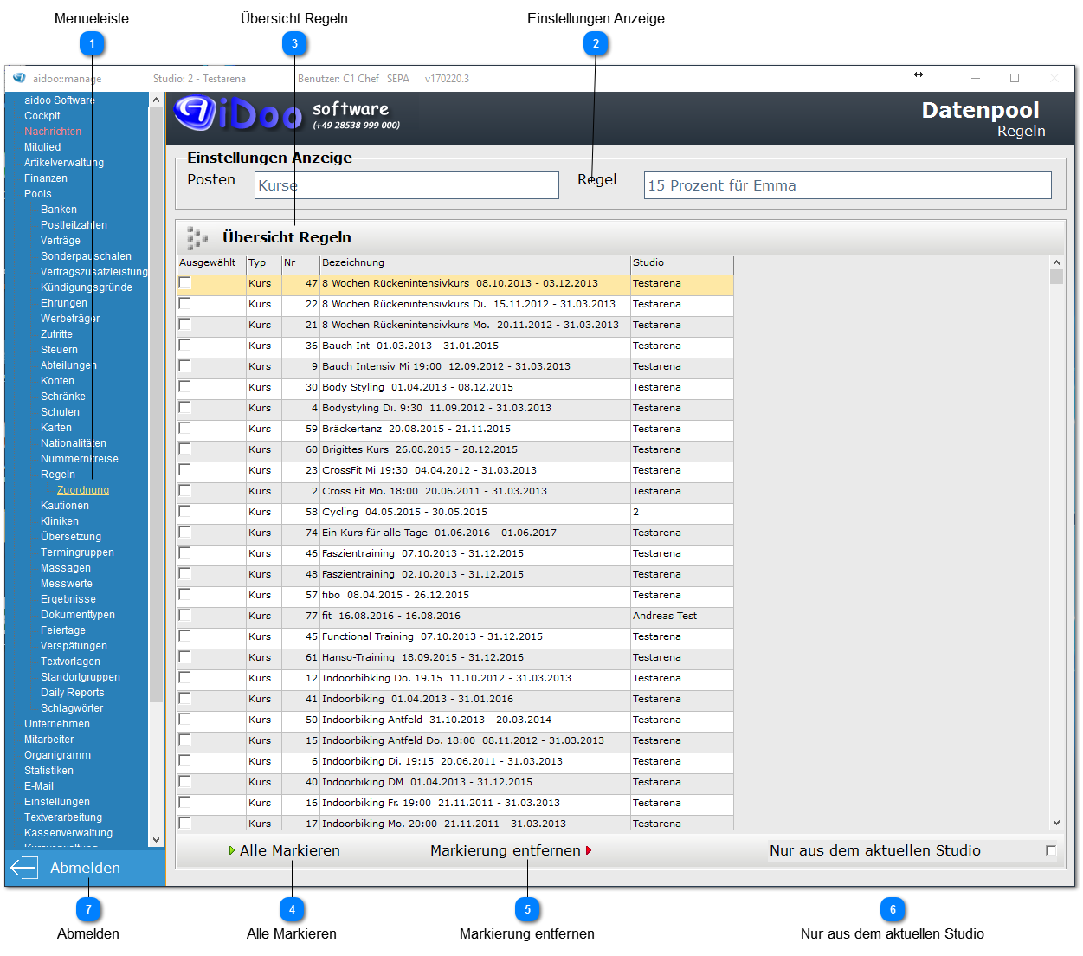Viewport: 1083px width, 956px height.
Task: Open Artikelverwaltung menu item
Action: 64,163
